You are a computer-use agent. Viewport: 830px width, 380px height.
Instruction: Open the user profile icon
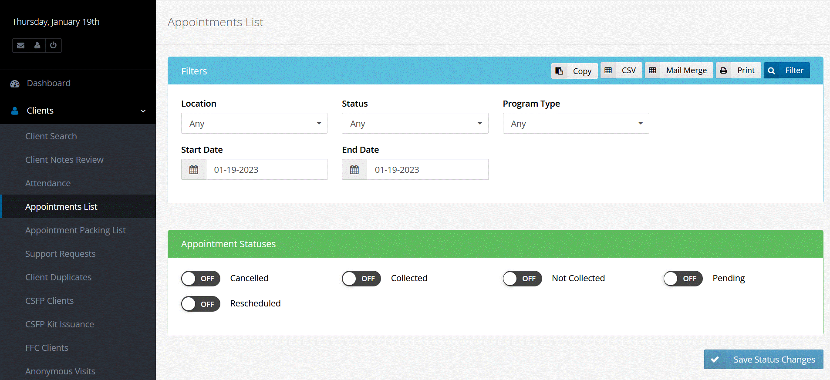click(x=37, y=45)
